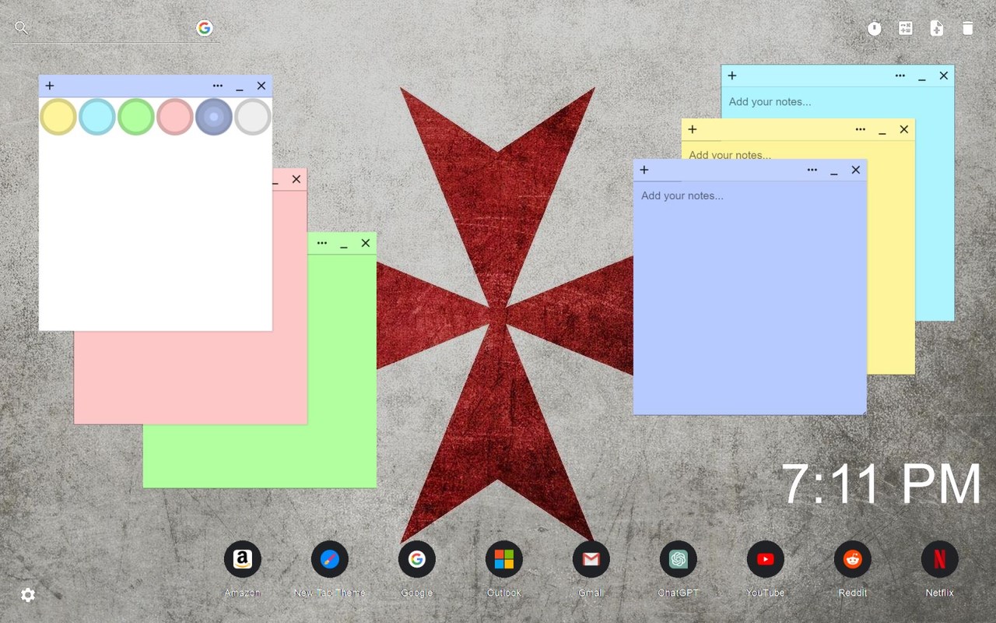Close the periwinkle note
The height and width of the screenshot is (623, 996).
coord(856,170)
